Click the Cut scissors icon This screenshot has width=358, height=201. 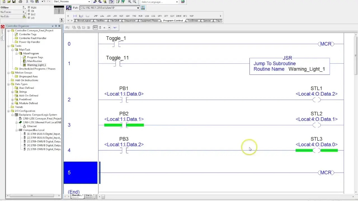tap(28, 2)
